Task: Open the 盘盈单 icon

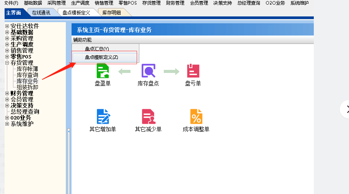Action: (103, 71)
